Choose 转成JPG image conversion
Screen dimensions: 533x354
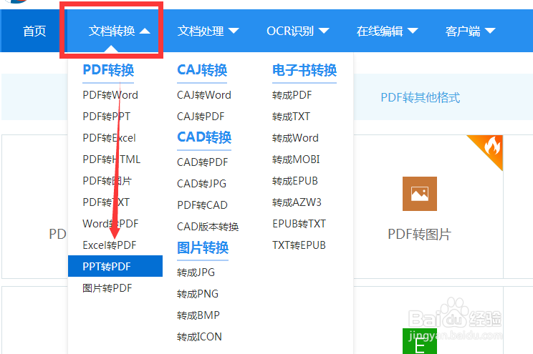pos(196,272)
